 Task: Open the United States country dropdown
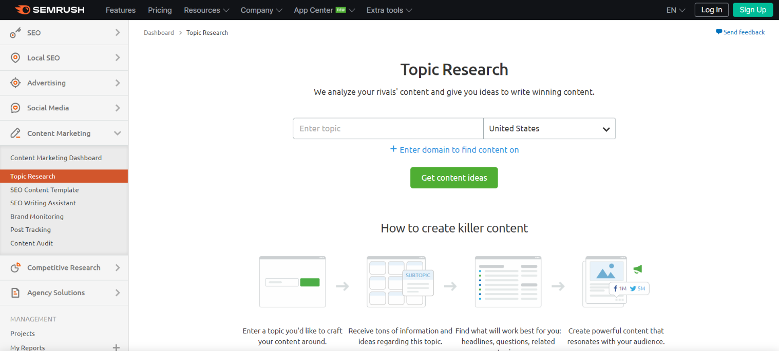549,129
